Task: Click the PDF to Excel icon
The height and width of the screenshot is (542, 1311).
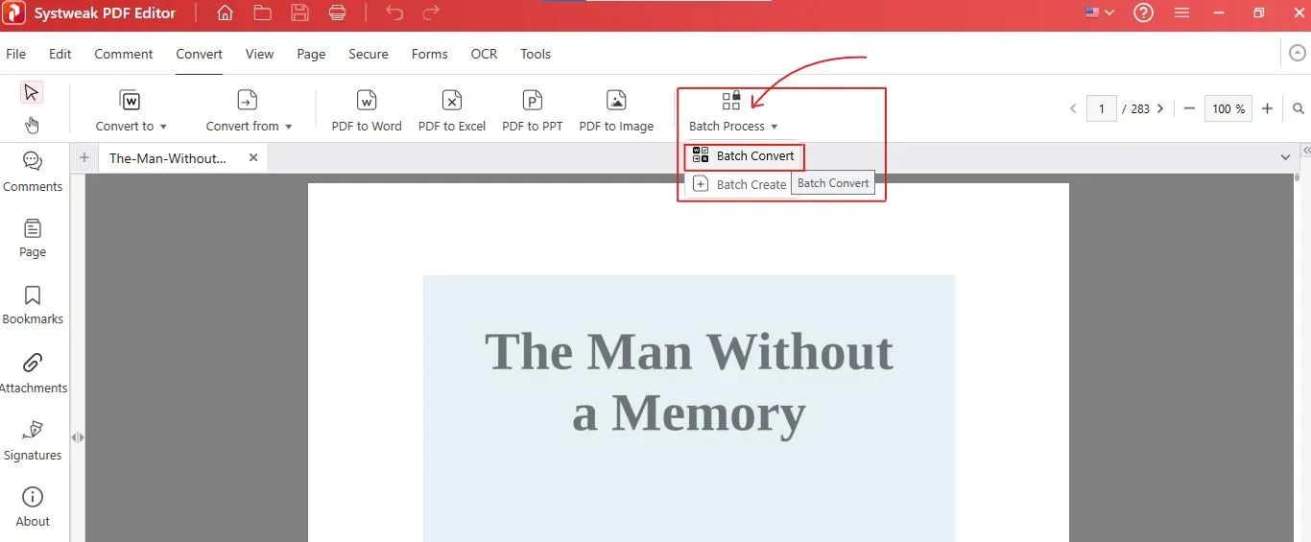Action: point(452,101)
